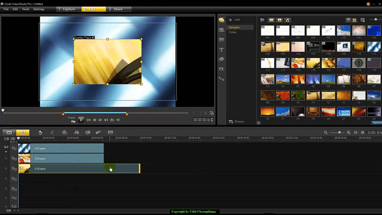Select the yellow Edit step tab
382x215 pixels.
tap(94, 9)
